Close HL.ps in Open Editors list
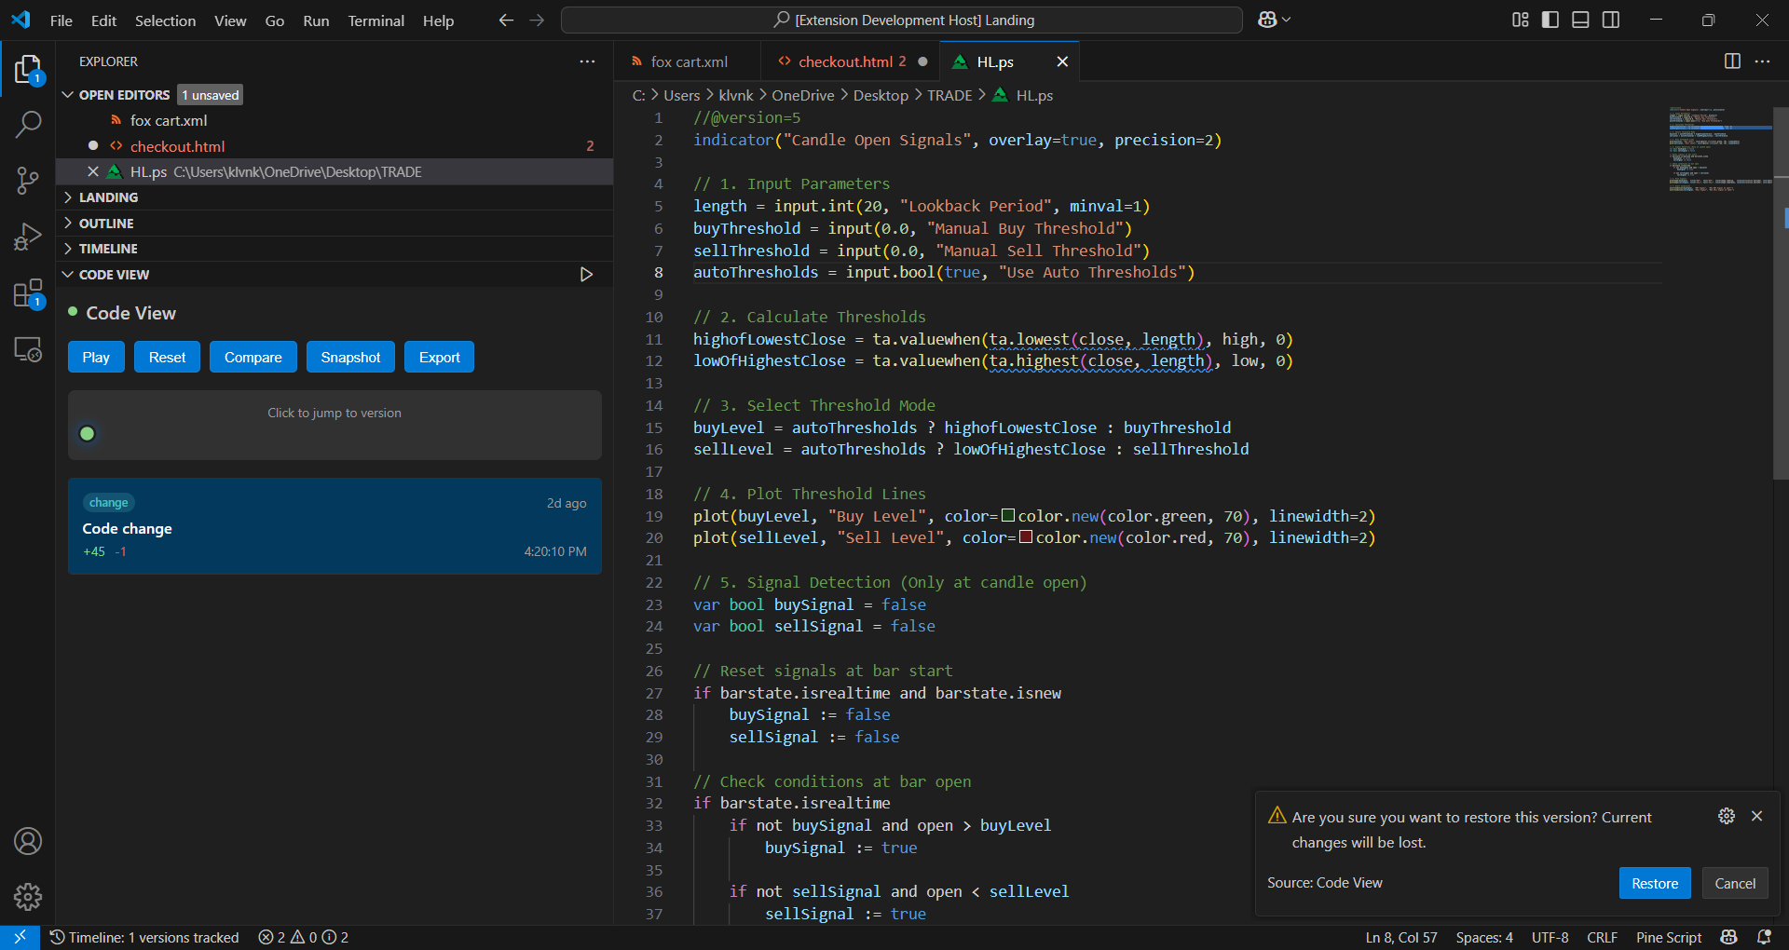The width and height of the screenshot is (1789, 950). coord(93,171)
